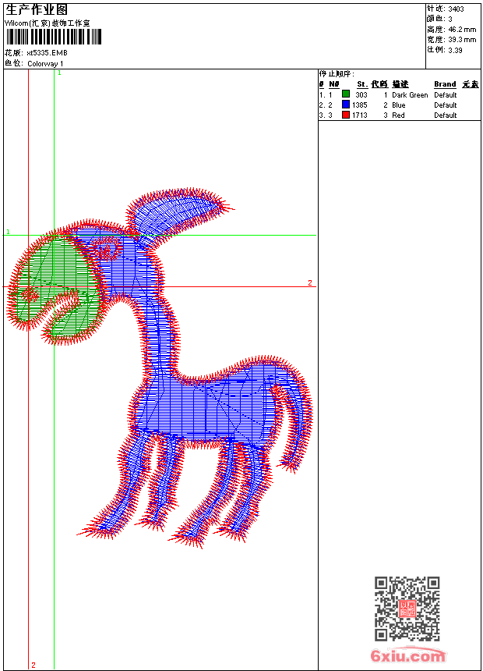This screenshot has height=671, width=483.
Task: Click the 生产作业图 title heading
Action: click(37, 9)
